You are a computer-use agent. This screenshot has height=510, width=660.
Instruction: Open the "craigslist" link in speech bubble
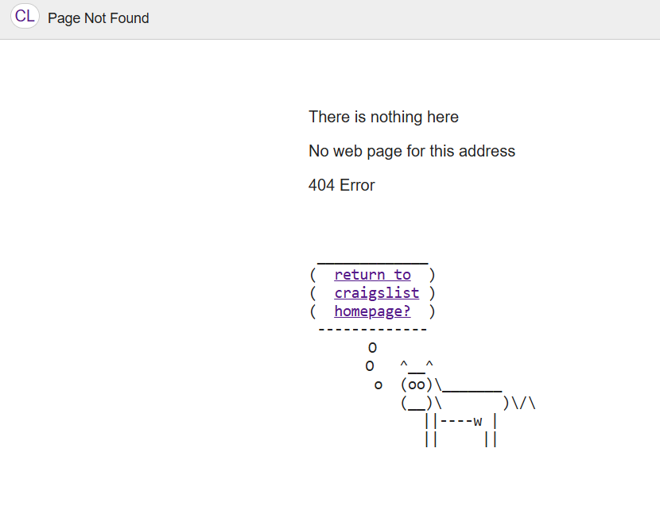click(377, 293)
